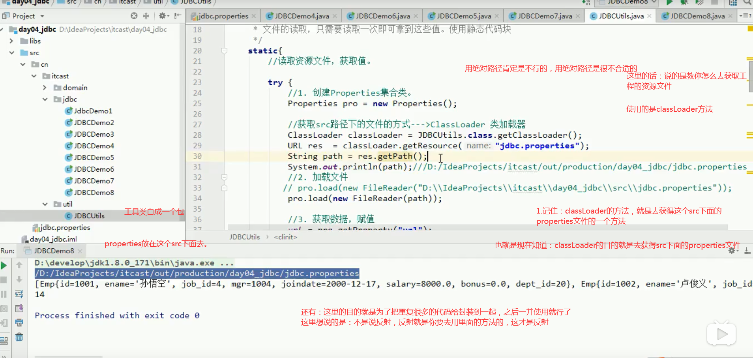
Task: Click the scroll-from-source target icon in Project panel
Action: (x=134, y=16)
